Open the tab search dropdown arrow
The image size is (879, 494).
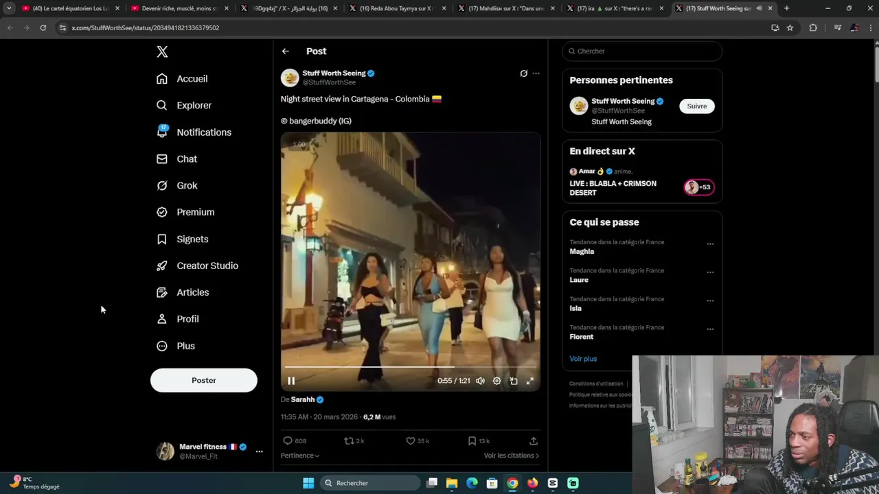tap(9, 8)
